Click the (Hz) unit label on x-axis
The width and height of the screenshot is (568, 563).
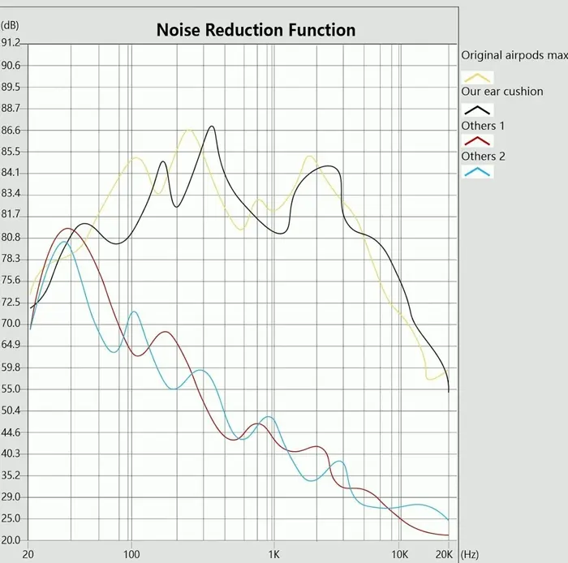pos(469,554)
